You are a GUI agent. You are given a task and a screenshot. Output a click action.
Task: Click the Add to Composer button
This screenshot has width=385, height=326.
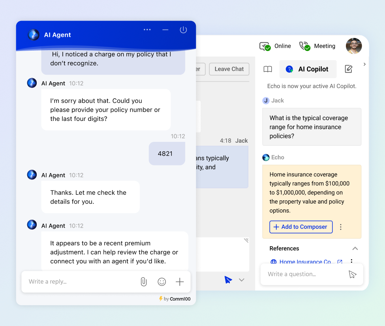(x=300, y=227)
